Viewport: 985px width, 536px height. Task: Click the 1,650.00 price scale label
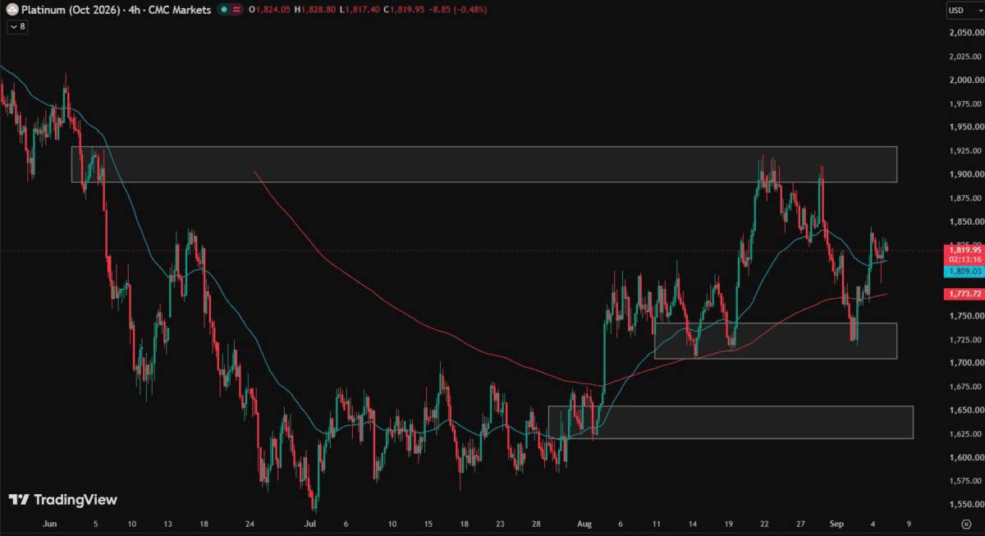click(x=965, y=410)
